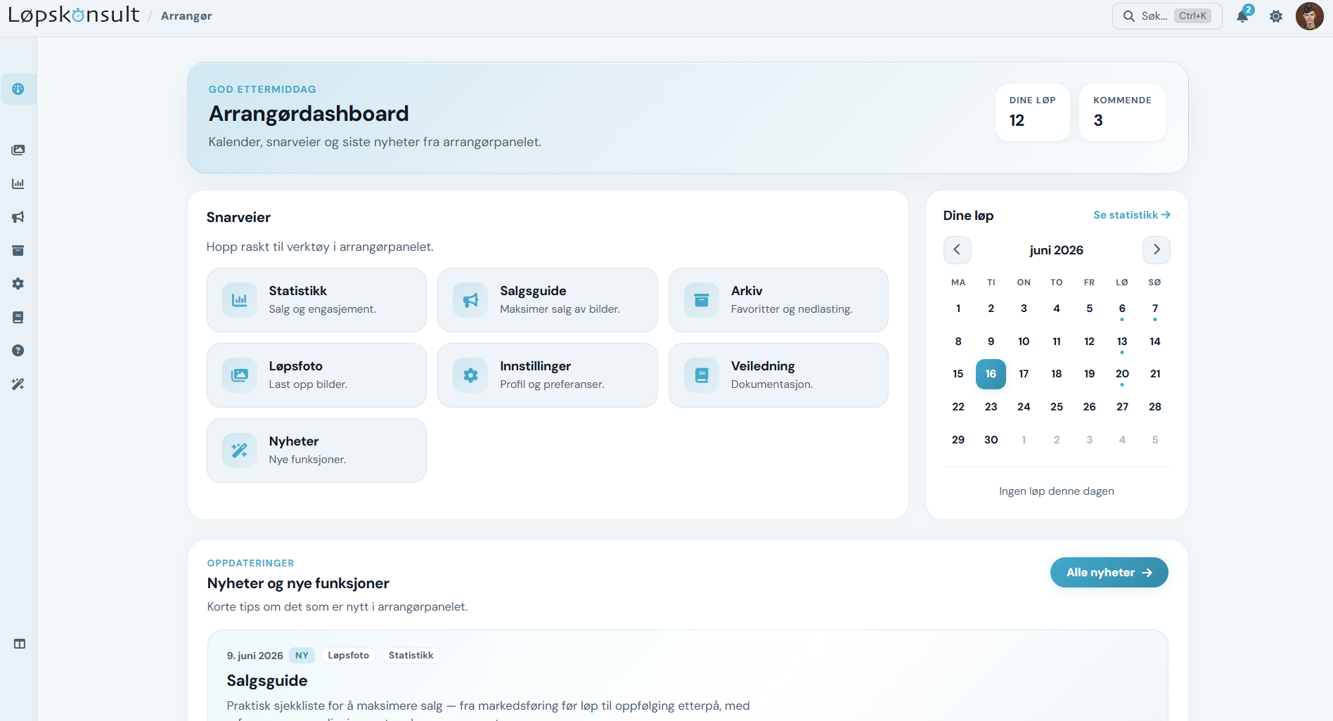Screen dimensions: 1333x721
Task: Open statistics chart icon in sidebar
Action: click(x=18, y=183)
